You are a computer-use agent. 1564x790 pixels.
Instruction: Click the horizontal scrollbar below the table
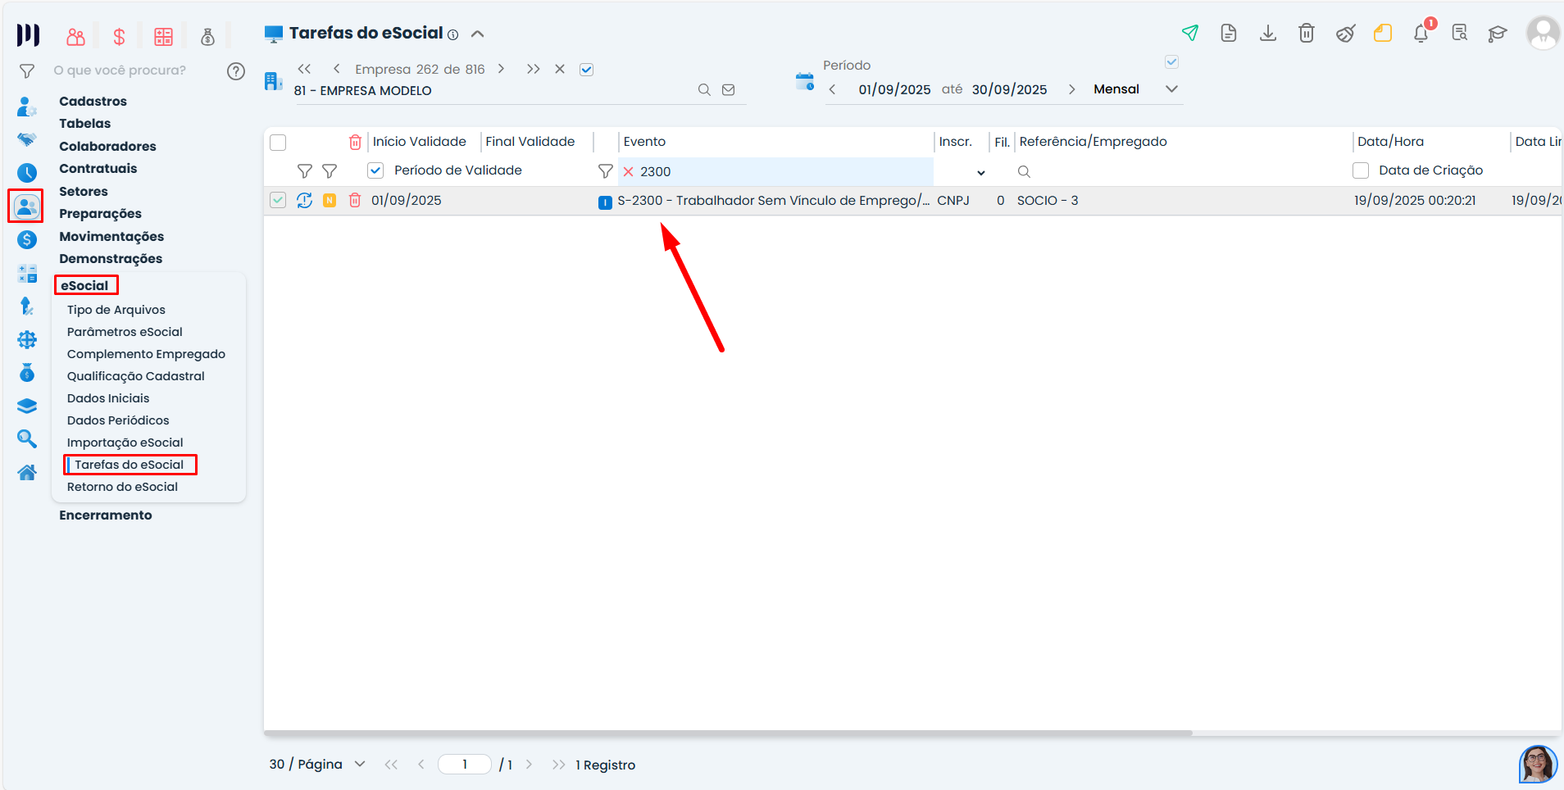[728, 733]
